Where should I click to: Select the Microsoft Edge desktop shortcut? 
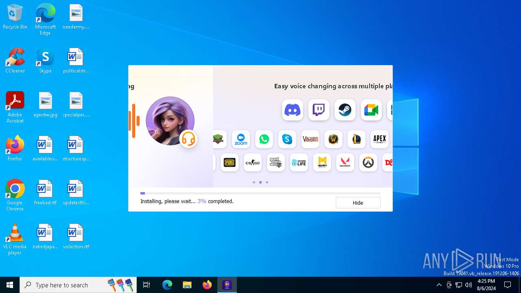pos(45,20)
